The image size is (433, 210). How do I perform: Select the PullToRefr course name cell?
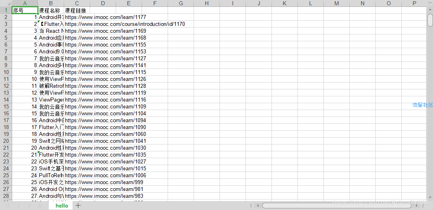click(x=51, y=176)
